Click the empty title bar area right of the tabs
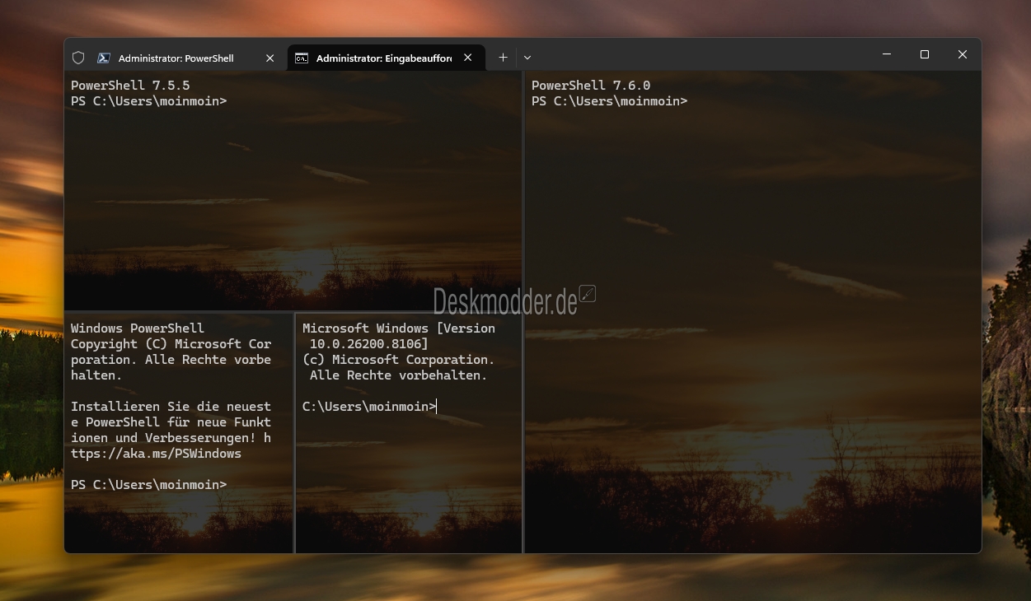 [x=701, y=54]
